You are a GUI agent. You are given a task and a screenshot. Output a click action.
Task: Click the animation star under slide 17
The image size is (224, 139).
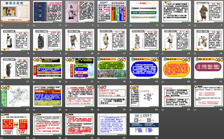(x=66, y=82)
